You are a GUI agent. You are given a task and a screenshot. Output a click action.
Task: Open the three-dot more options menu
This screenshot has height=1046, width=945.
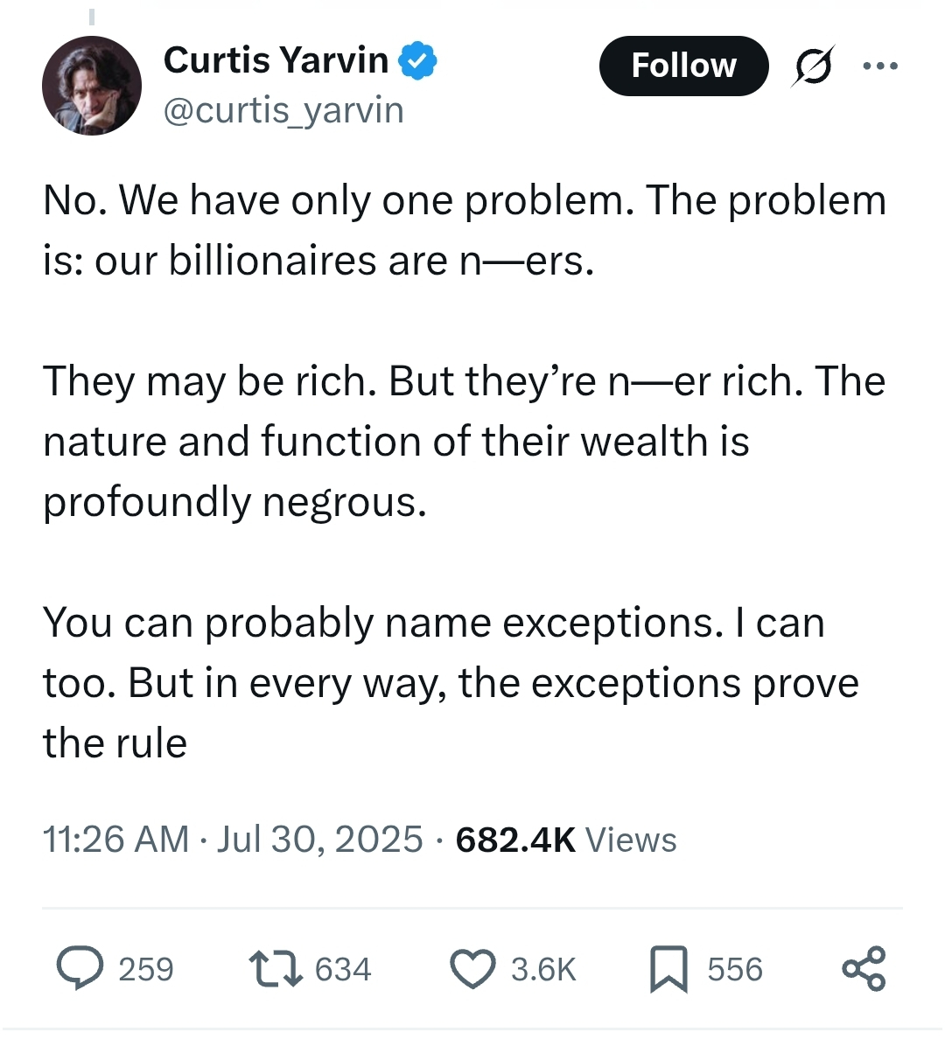coord(879,66)
